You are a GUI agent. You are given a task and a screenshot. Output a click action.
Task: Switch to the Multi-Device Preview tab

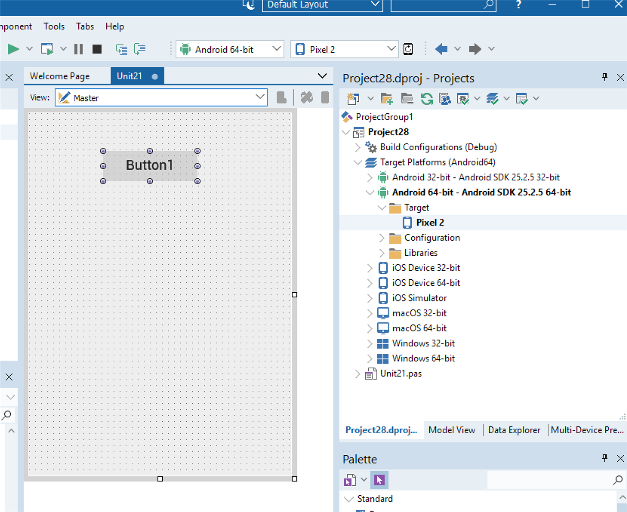pyautogui.click(x=587, y=430)
